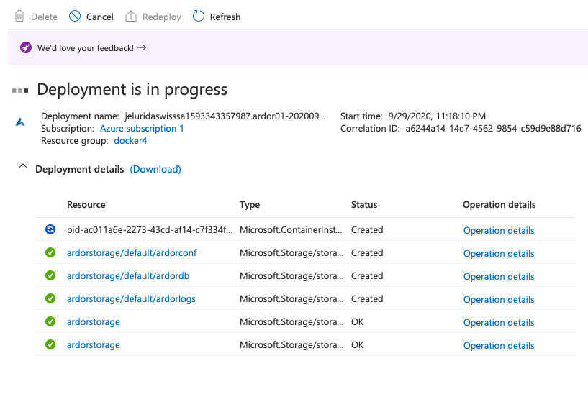This screenshot has width=588, height=412.
Task: Click the blue syncing status icon for pid-ac011a6e row
Action: [x=50, y=229]
